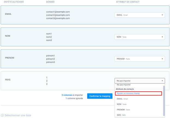Click the step 2 circle icon
This screenshot has width=170, height=118.
(x=2, y=115)
